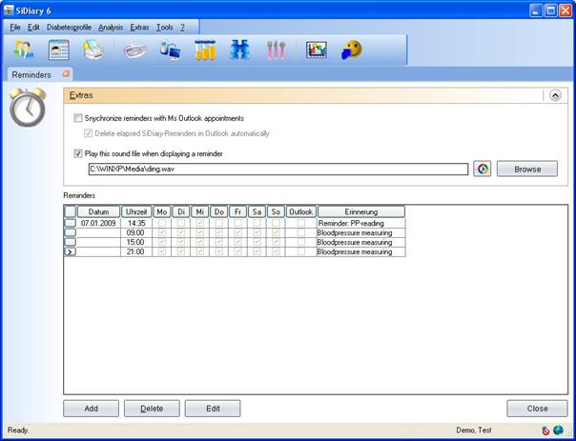
Task: Open the Diabetesprofile menu
Action: (x=70, y=27)
